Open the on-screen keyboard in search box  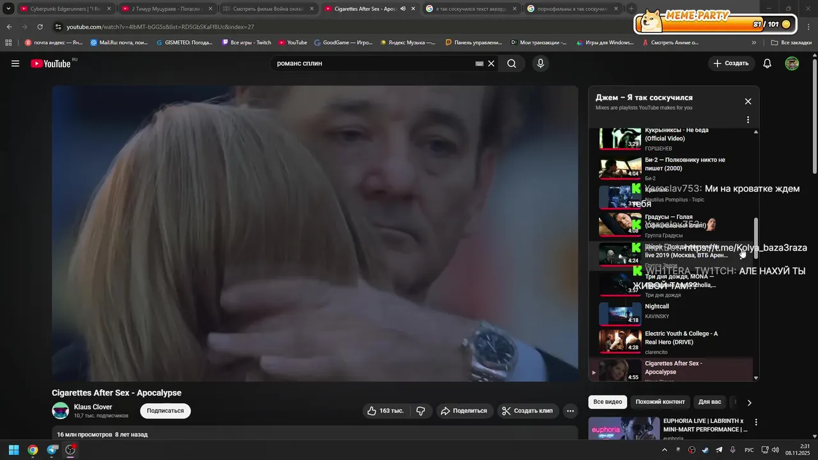click(x=479, y=63)
